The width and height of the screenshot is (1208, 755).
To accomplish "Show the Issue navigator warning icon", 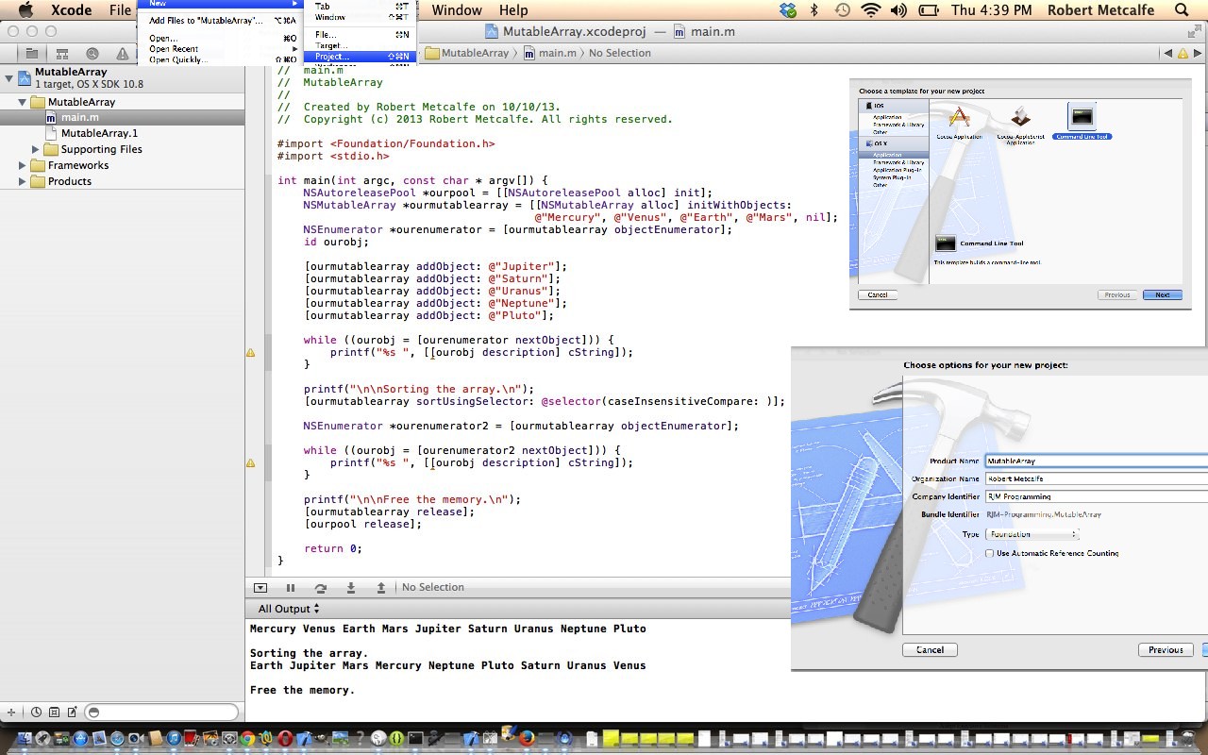I will [x=123, y=53].
